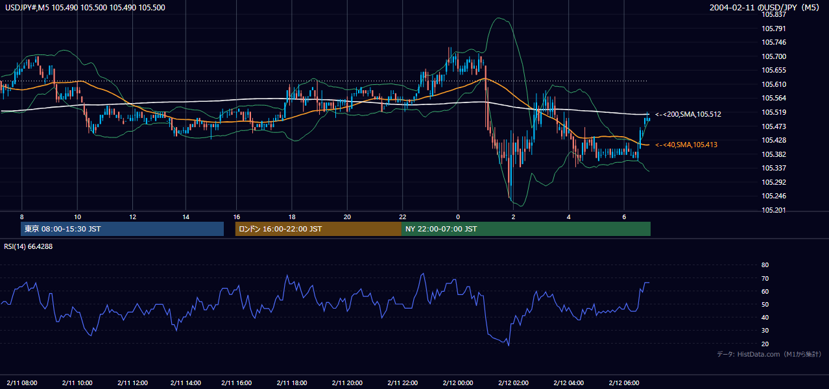
Task: Click hour marker 6 under the price chart
Action: point(624,217)
